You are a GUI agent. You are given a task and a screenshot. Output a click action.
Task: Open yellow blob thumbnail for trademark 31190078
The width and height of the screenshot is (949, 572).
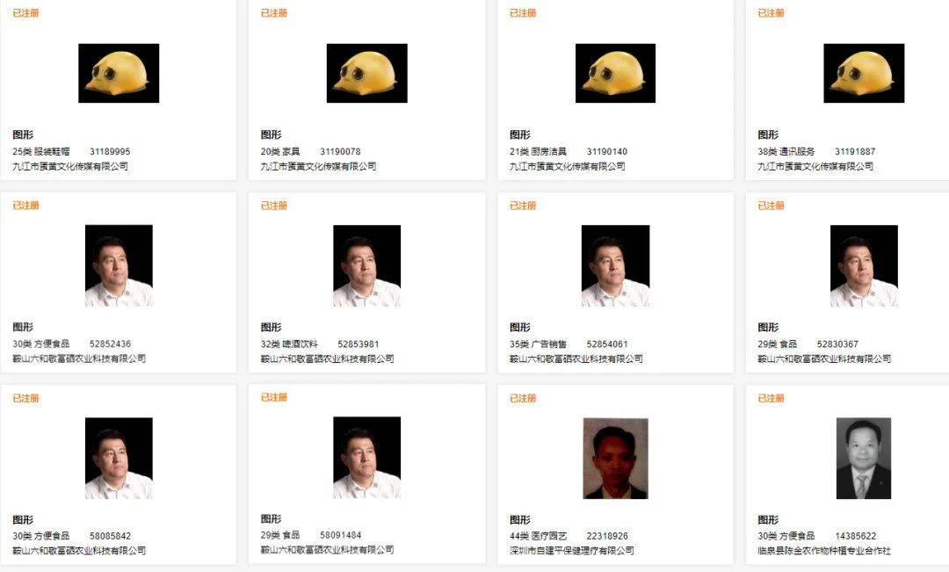[x=366, y=73]
